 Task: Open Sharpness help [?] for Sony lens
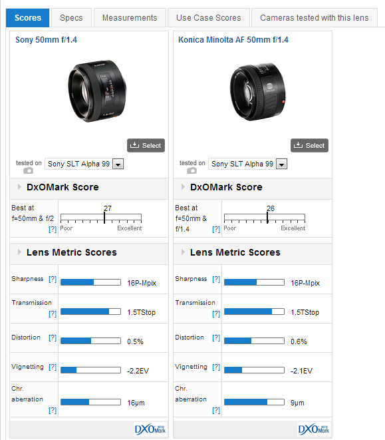(x=53, y=279)
